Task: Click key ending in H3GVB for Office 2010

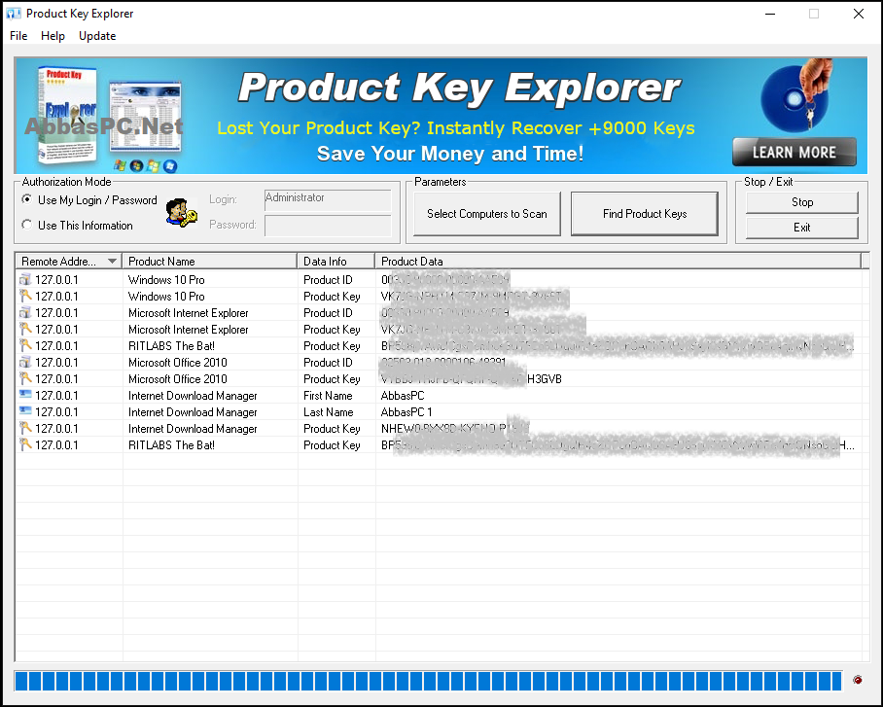Action: click(x=472, y=379)
